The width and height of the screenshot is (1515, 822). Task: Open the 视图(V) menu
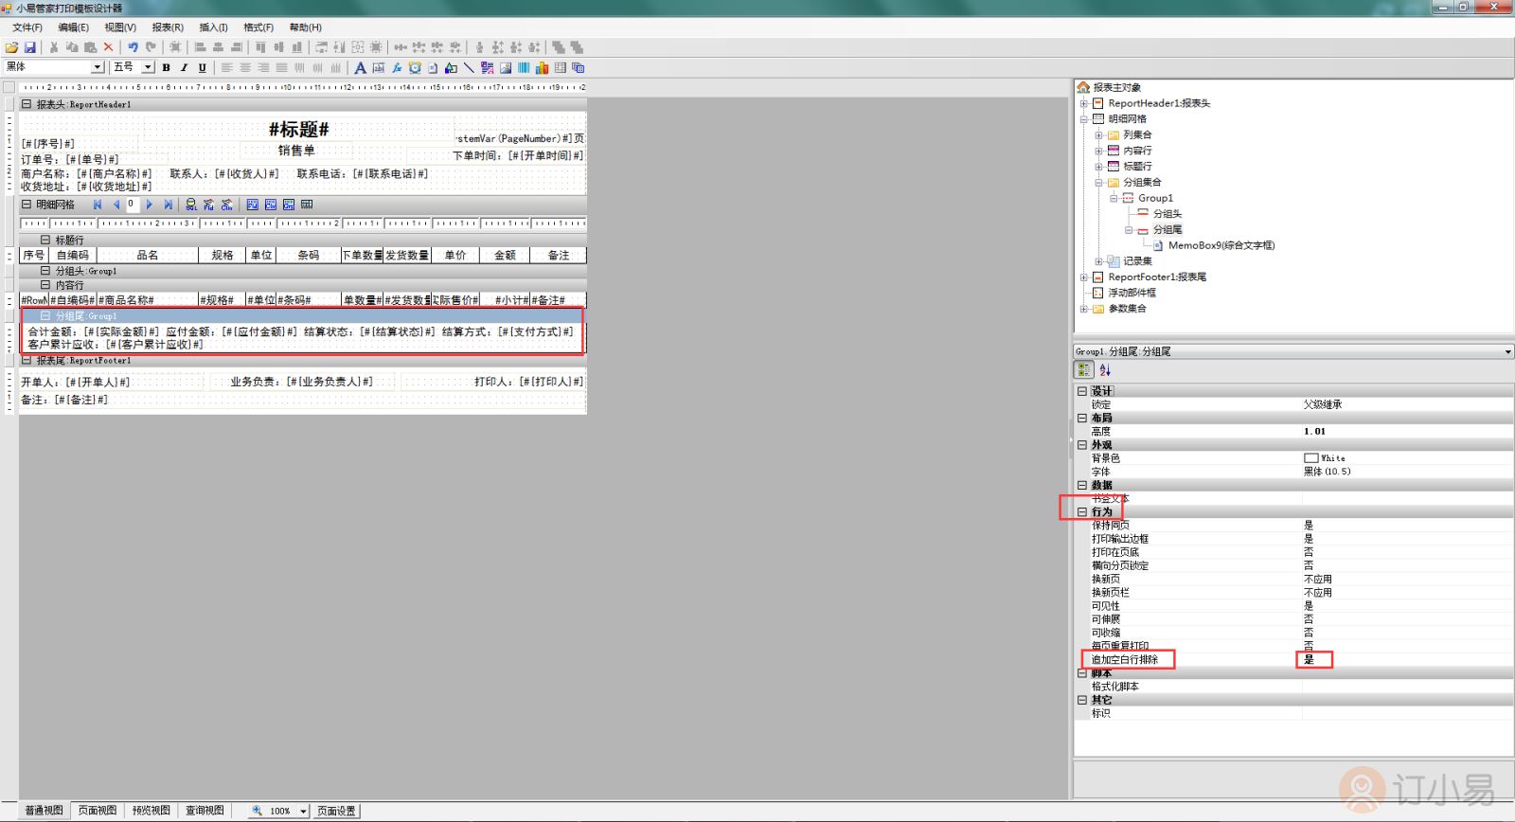120,27
